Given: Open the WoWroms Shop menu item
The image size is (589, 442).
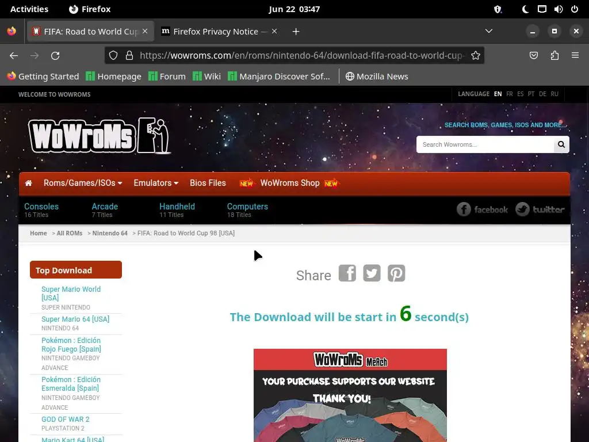Looking at the screenshot, I should point(290,183).
